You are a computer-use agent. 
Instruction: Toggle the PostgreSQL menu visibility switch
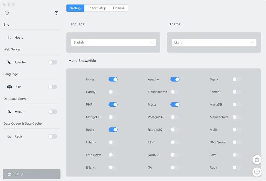[x=175, y=117]
